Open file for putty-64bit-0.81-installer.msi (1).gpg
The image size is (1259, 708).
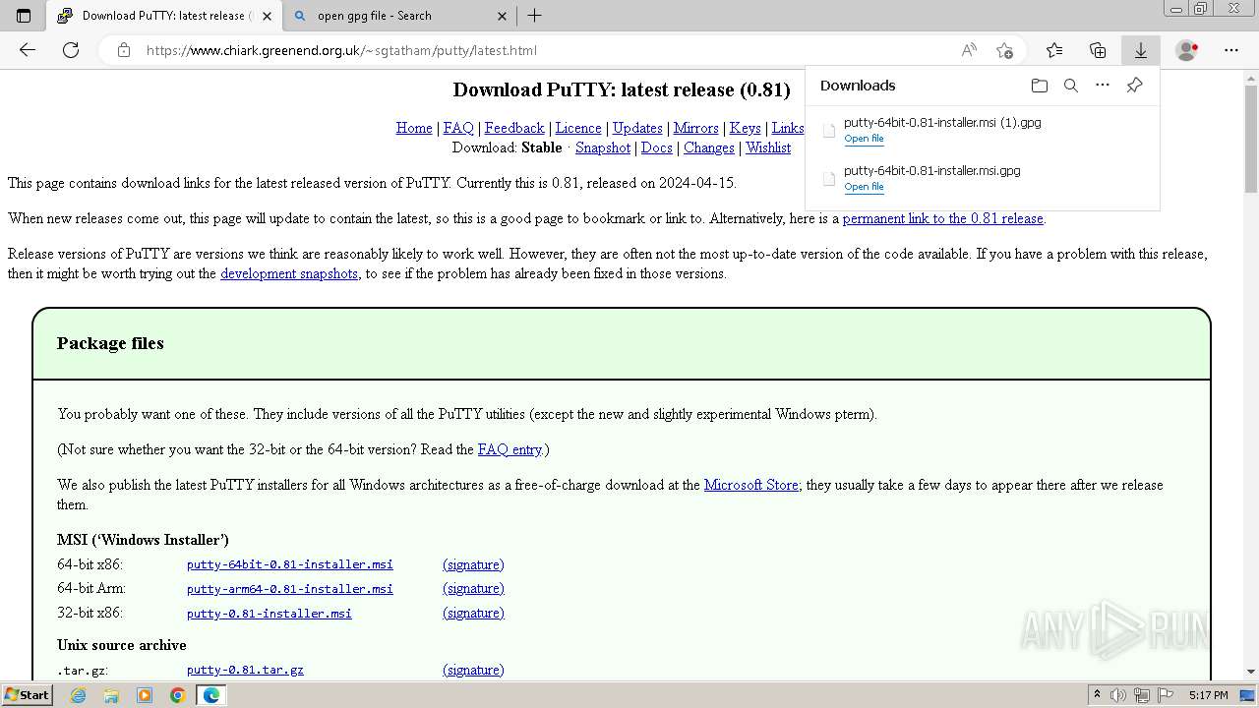[864, 139]
